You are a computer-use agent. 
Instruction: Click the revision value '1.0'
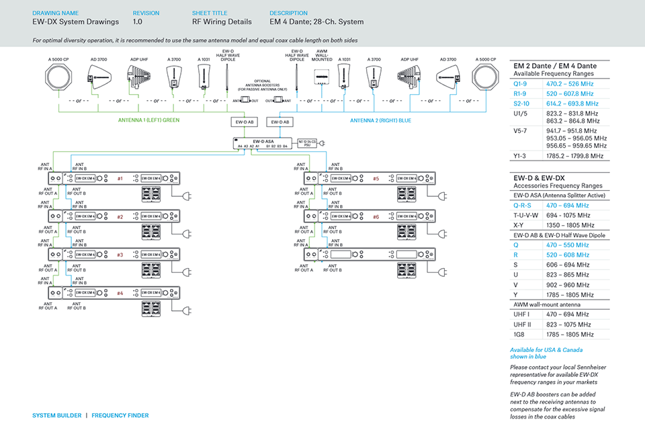click(x=137, y=21)
